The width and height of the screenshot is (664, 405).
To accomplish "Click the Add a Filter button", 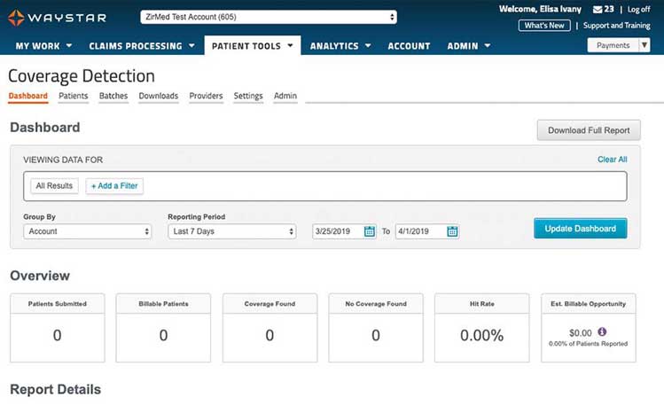I will click(x=114, y=186).
